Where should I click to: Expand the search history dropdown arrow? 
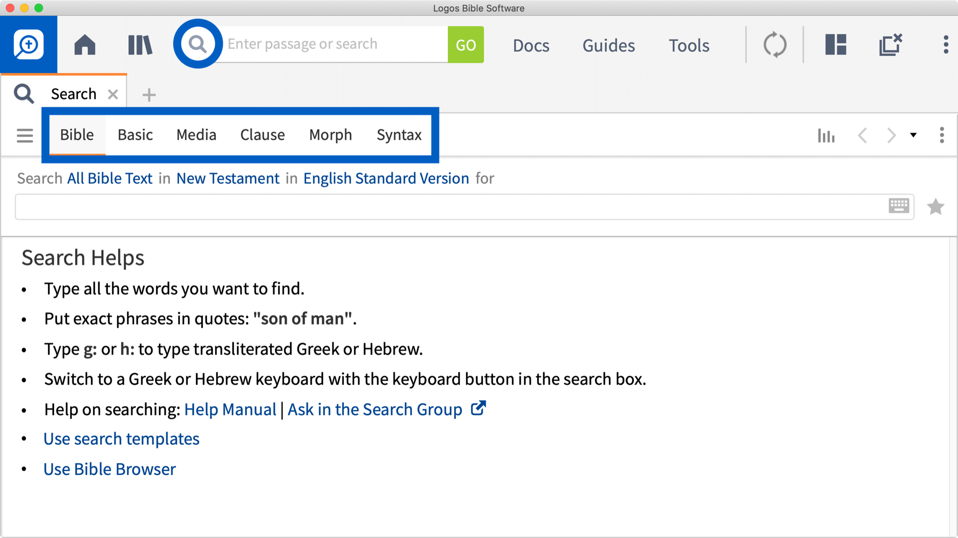(913, 135)
